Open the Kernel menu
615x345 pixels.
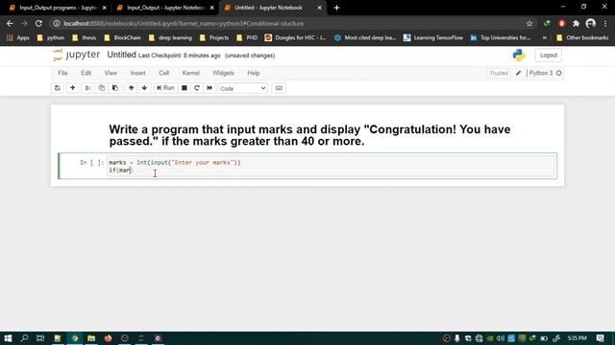pyautogui.click(x=190, y=73)
